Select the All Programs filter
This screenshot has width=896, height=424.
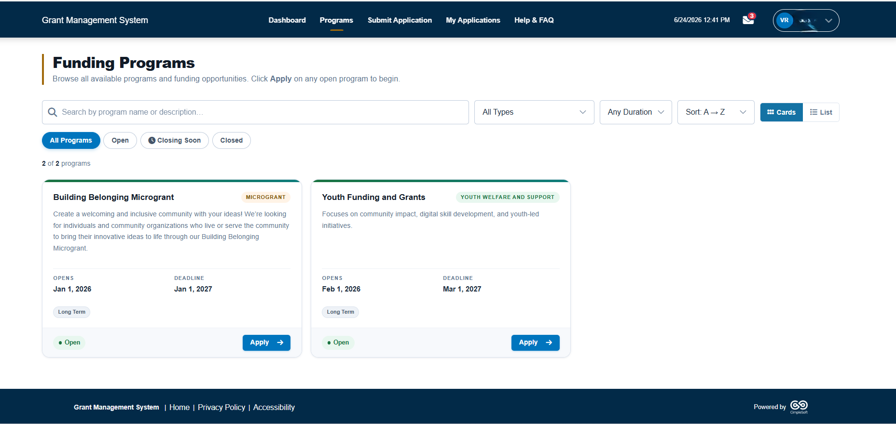tap(71, 140)
